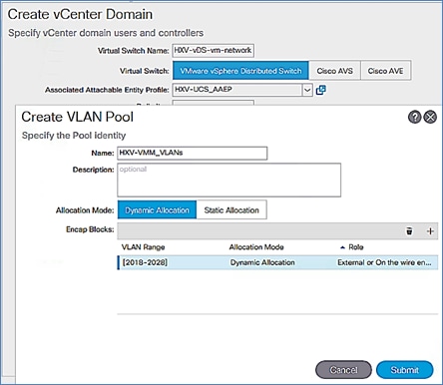Select Cisco AVE virtual switch option
Image resolution: width=443 pixels, height=385 pixels.
(x=385, y=71)
